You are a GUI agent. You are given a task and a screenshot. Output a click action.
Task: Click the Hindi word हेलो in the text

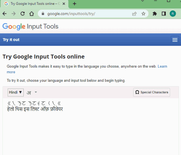pos(10,109)
